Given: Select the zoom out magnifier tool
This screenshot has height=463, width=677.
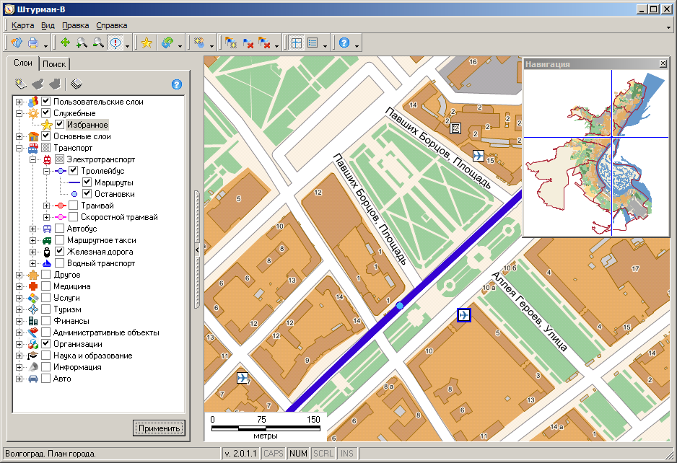Looking at the screenshot, I should tap(98, 43).
